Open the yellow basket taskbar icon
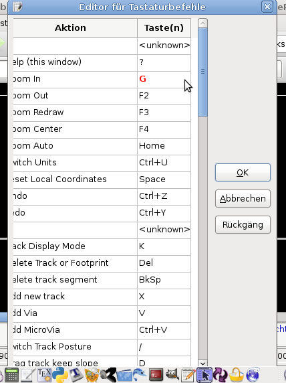Viewport: 286px width, 383px height. [237, 375]
